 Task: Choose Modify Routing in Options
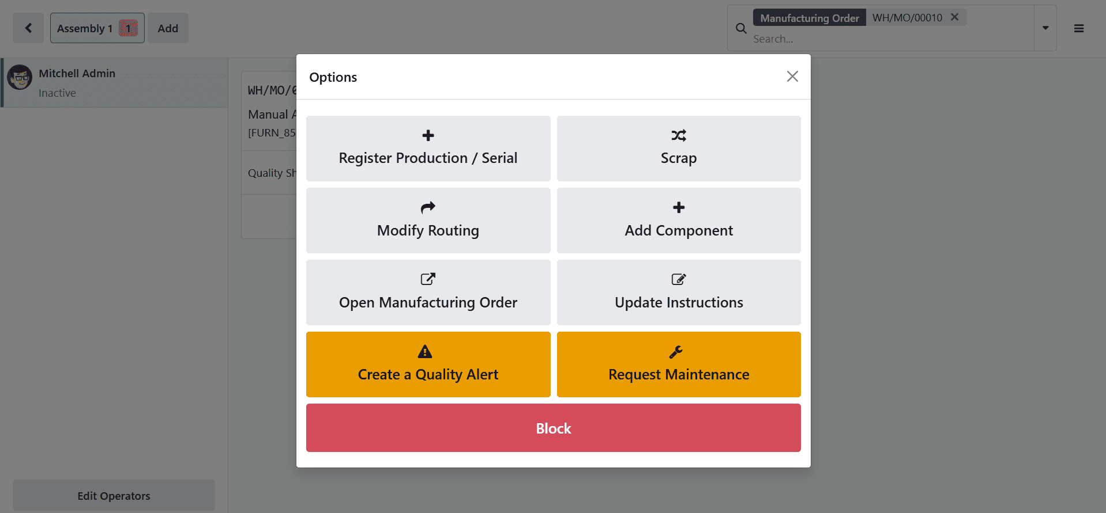[x=428, y=221]
